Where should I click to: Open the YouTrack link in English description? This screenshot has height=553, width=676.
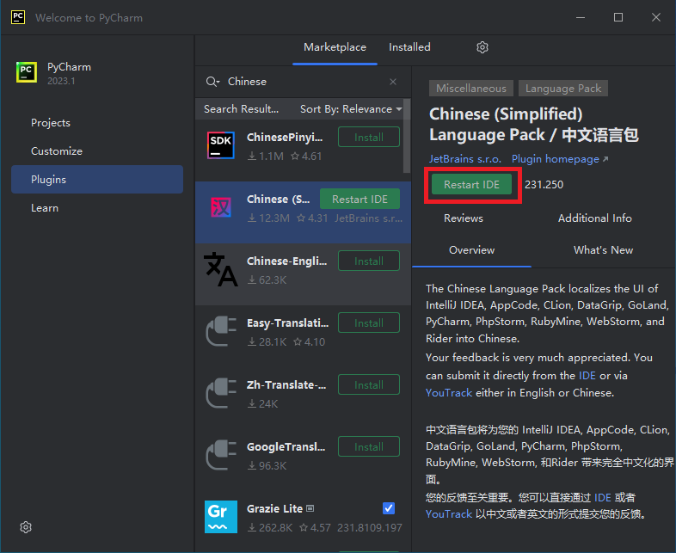(449, 393)
